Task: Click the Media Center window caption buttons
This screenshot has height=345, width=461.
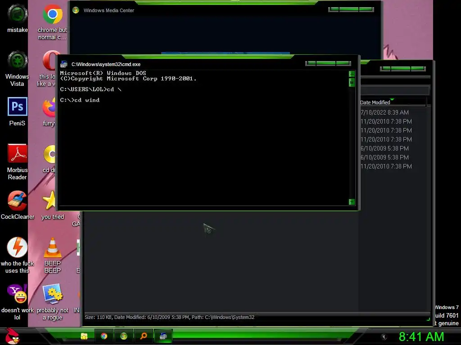Action: [351, 9]
